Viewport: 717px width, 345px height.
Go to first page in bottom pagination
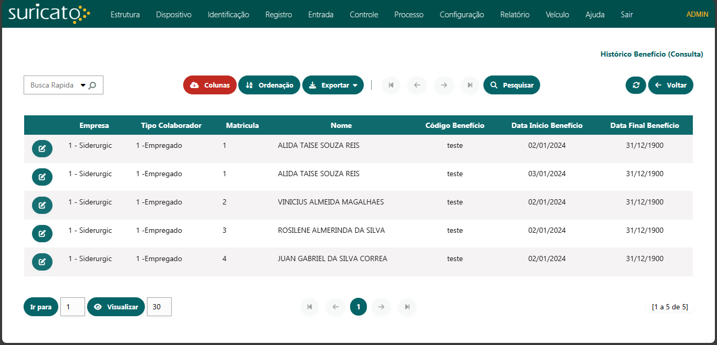[x=310, y=307]
